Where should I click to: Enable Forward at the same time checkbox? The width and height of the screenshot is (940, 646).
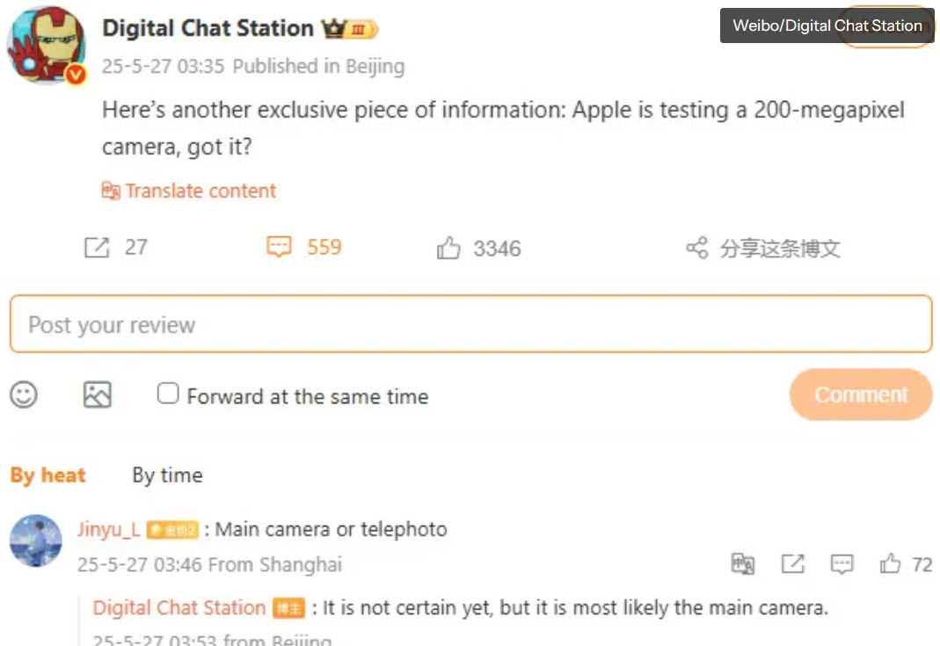coord(168,394)
